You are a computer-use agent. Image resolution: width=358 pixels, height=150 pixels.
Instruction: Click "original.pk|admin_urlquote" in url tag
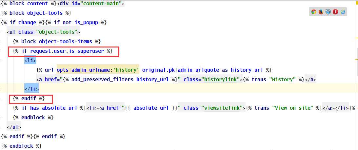[180, 70]
